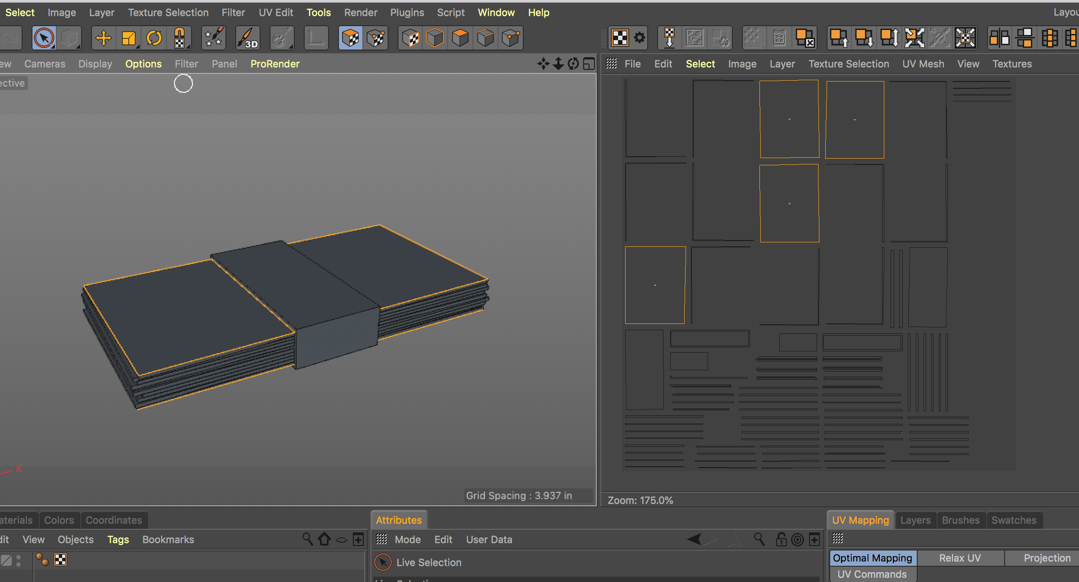Click the Relax UV button
Screen dimensions: 1079x582
tap(960, 558)
